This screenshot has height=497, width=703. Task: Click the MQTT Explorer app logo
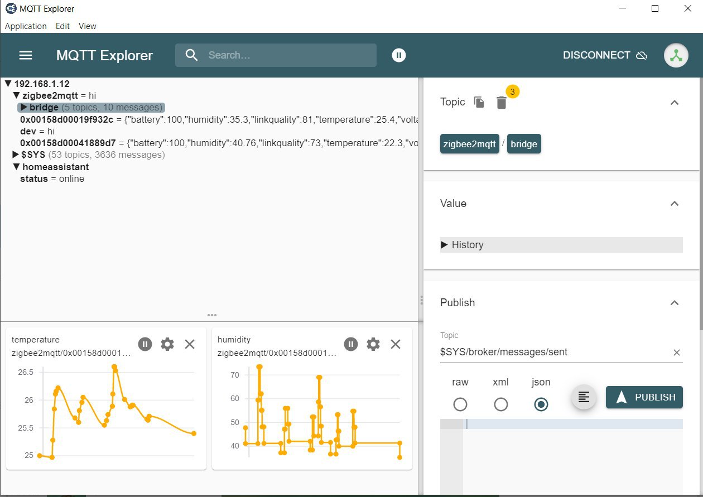pos(10,8)
